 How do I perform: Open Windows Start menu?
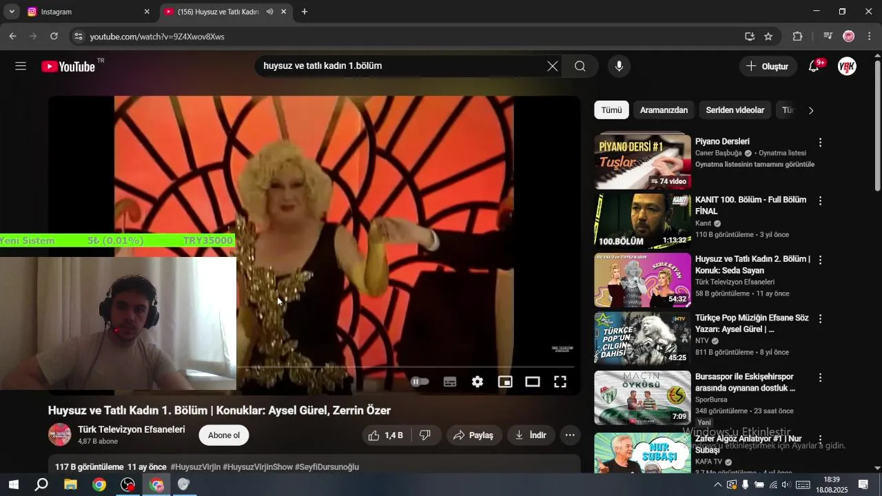tap(13, 485)
